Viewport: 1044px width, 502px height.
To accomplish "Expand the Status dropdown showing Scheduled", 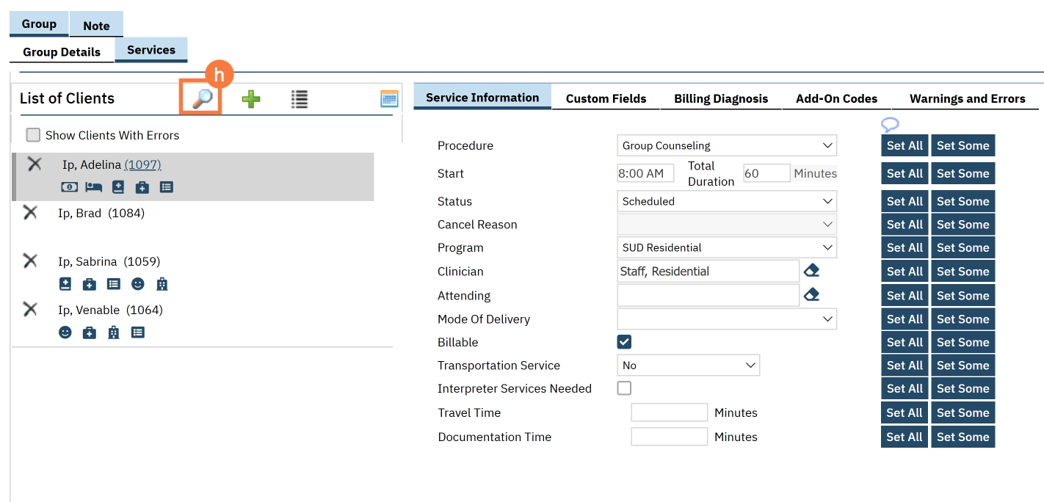I will (726, 201).
